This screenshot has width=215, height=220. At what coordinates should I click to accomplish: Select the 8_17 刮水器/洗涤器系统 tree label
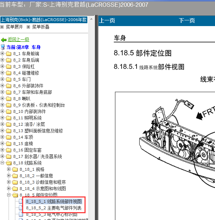37,156
